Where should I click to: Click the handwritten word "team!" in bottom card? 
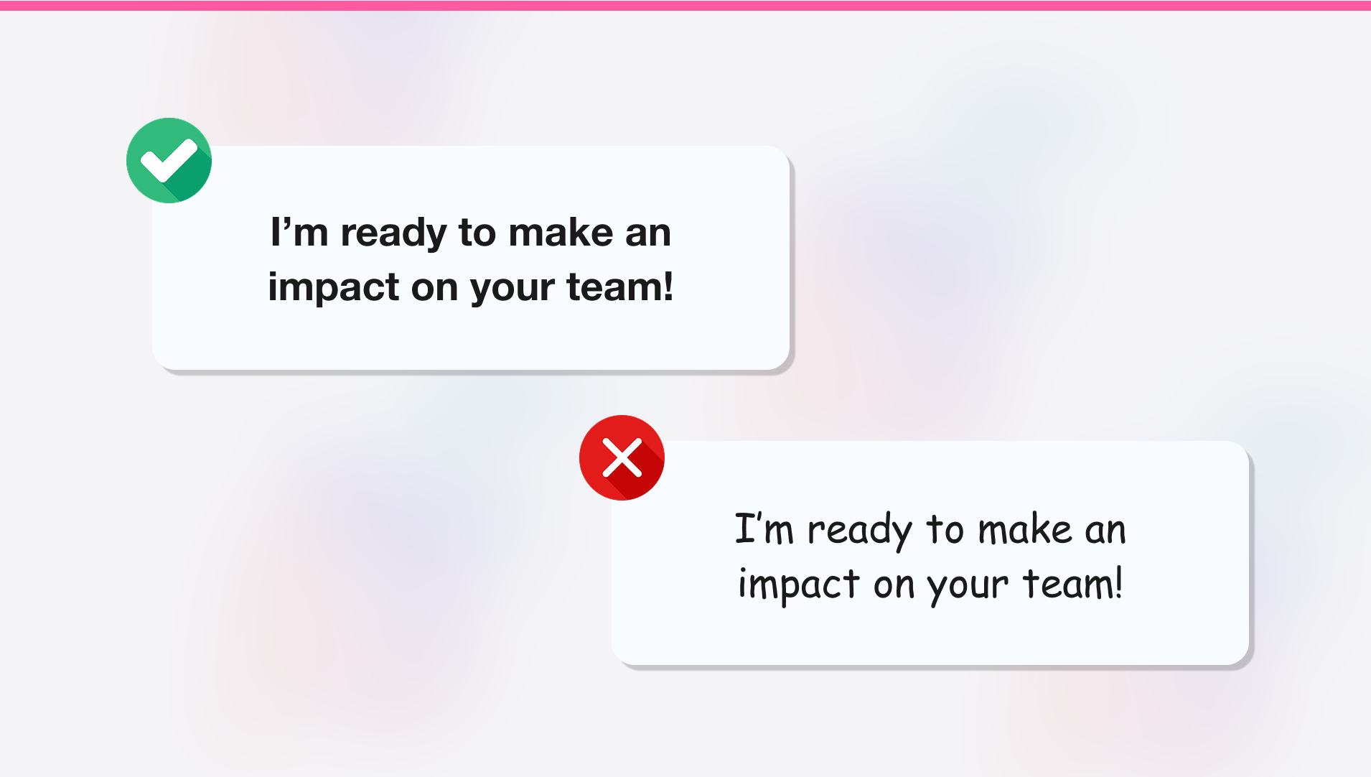1072,583
